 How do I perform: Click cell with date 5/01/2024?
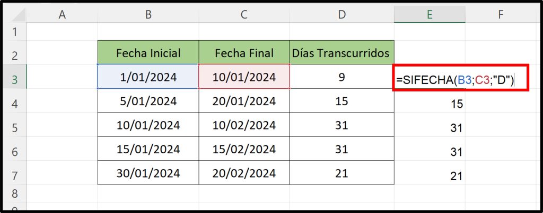[x=148, y=101]
